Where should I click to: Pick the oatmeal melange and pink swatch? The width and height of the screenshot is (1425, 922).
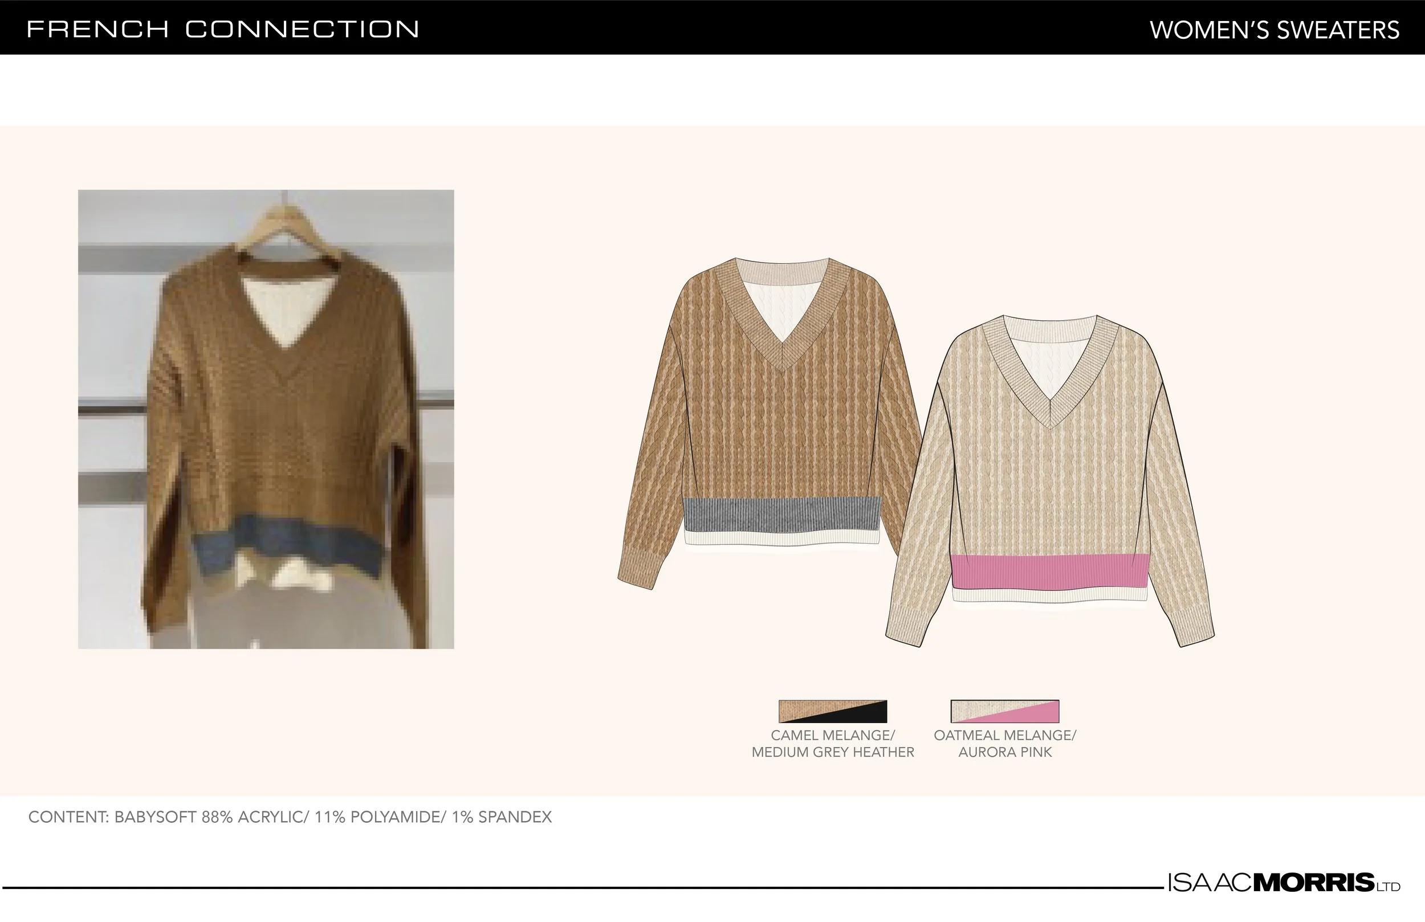coord(1005,711)
